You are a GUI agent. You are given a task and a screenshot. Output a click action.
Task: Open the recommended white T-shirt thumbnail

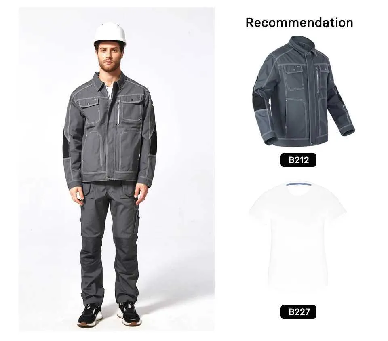click(x=297, y=236)
